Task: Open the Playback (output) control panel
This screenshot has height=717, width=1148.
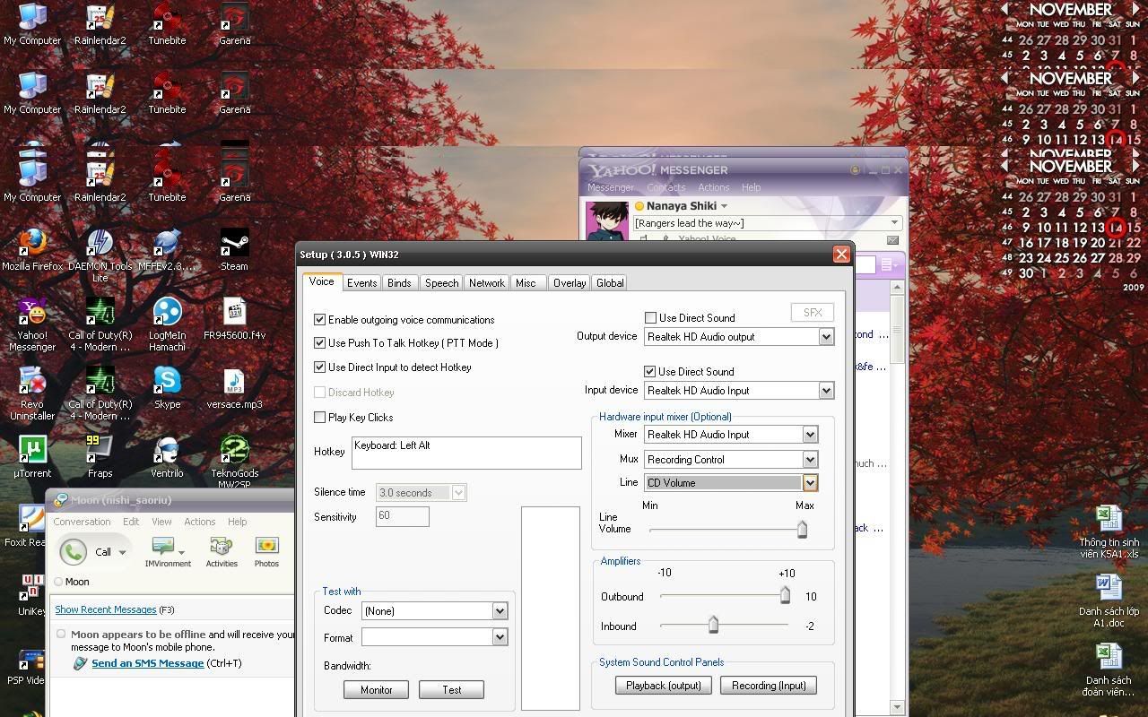Action: point(664,685)
